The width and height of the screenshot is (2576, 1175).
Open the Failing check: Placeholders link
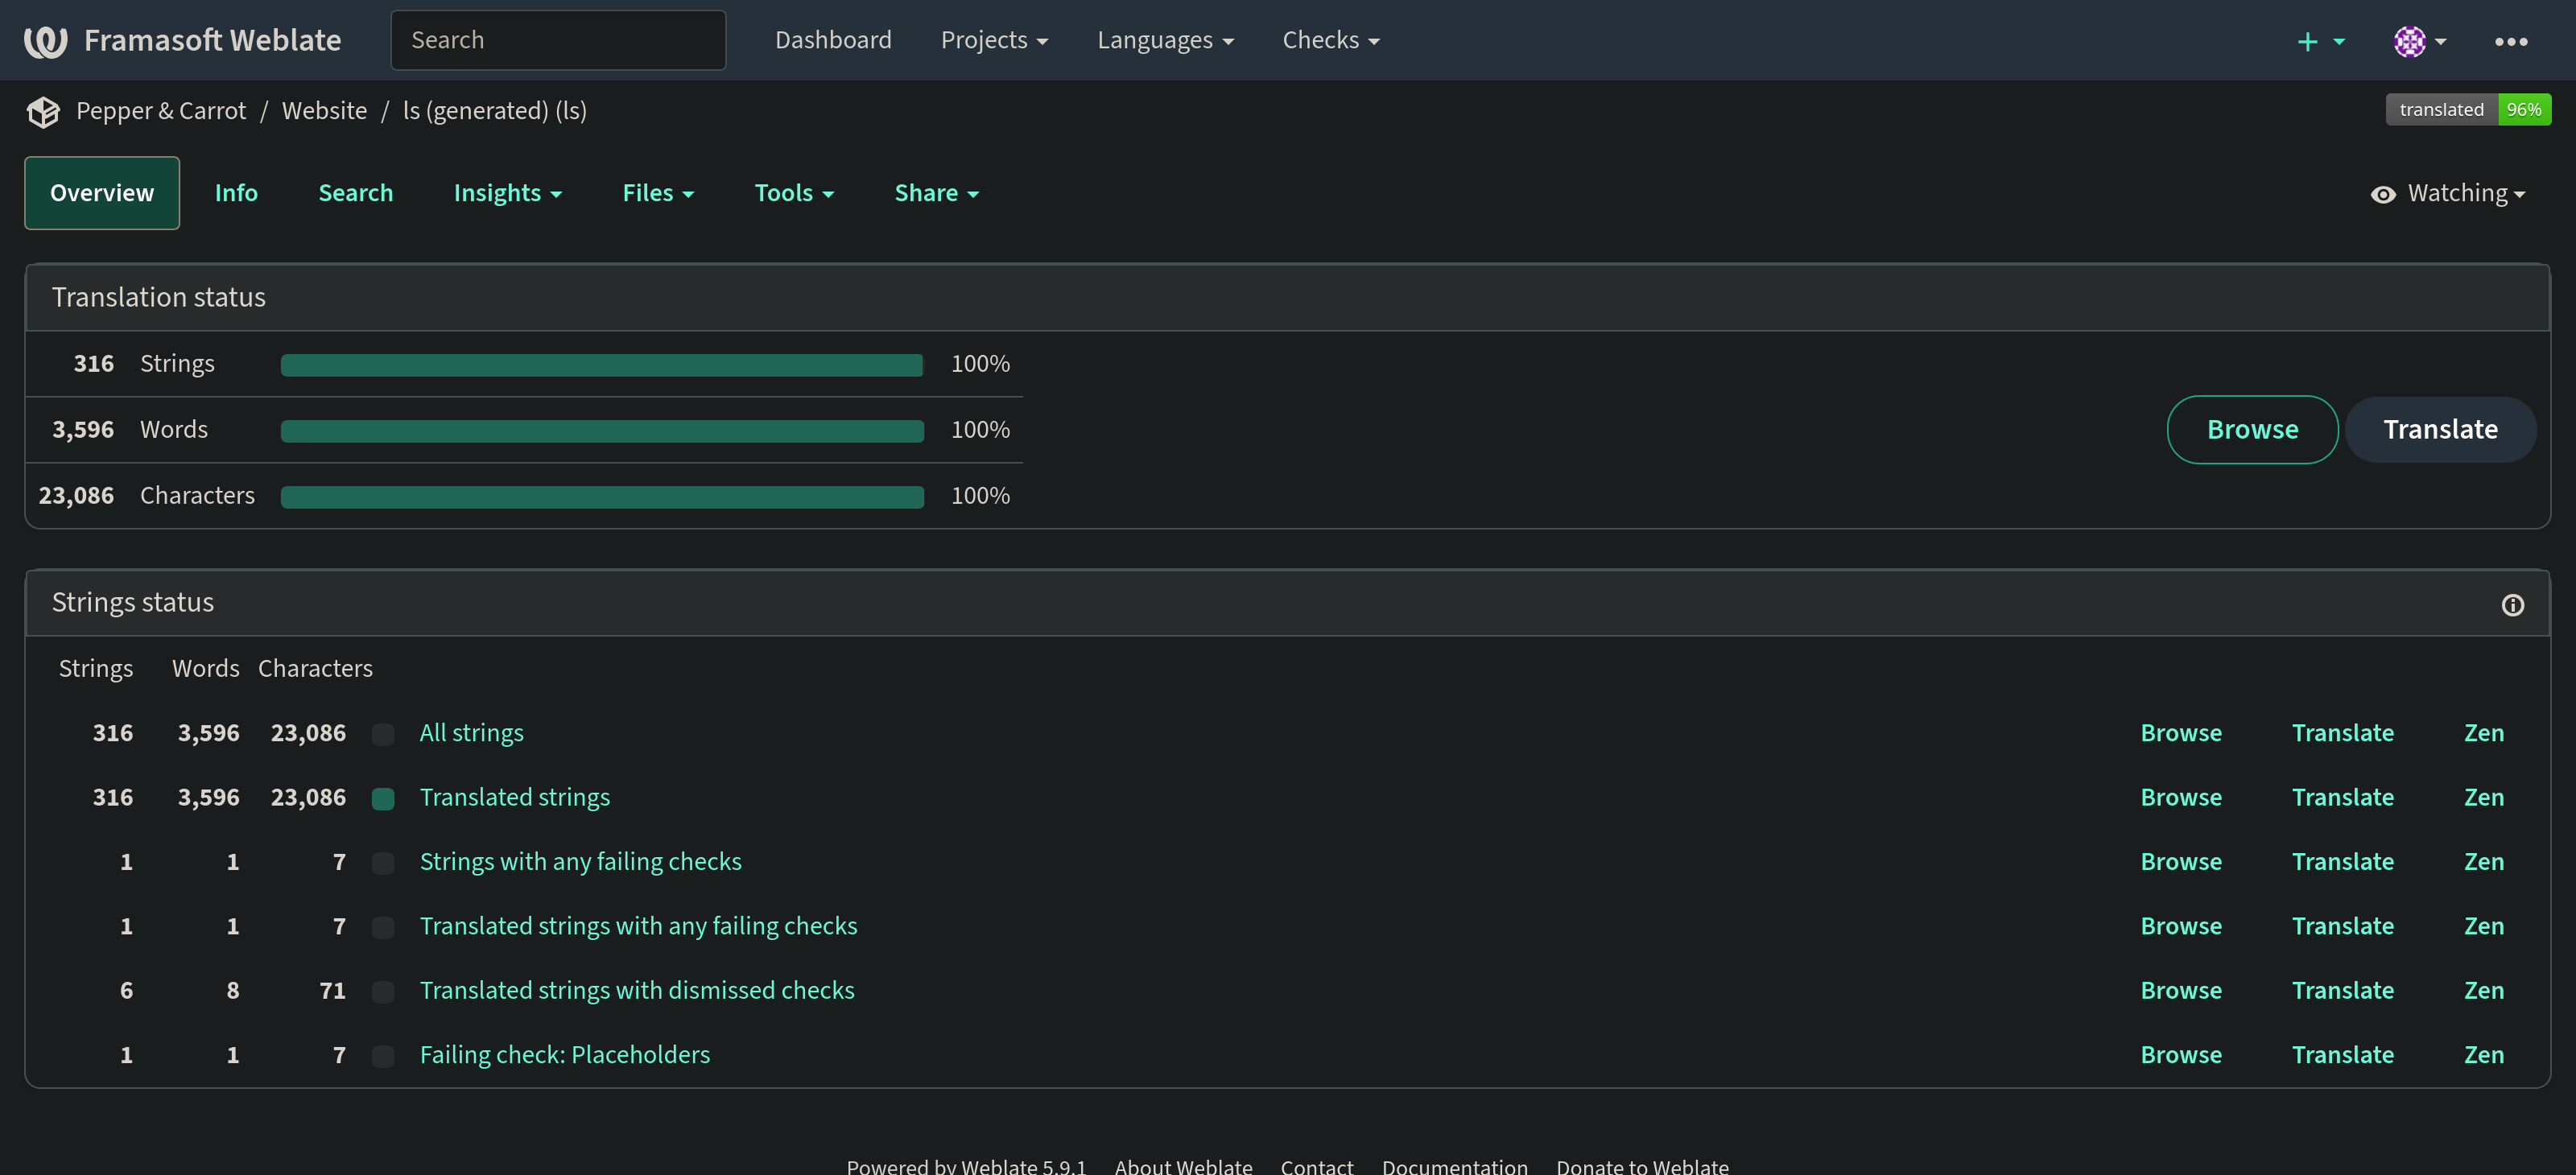click(x=564, y=1055)
